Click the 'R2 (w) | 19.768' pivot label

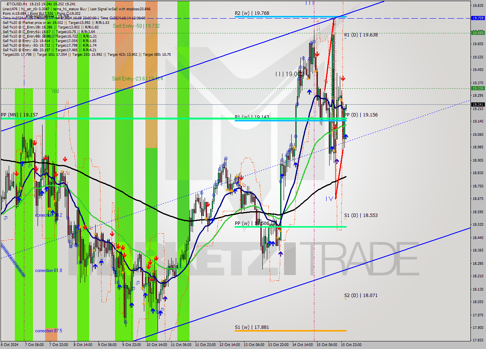click(x=252, y=13)
